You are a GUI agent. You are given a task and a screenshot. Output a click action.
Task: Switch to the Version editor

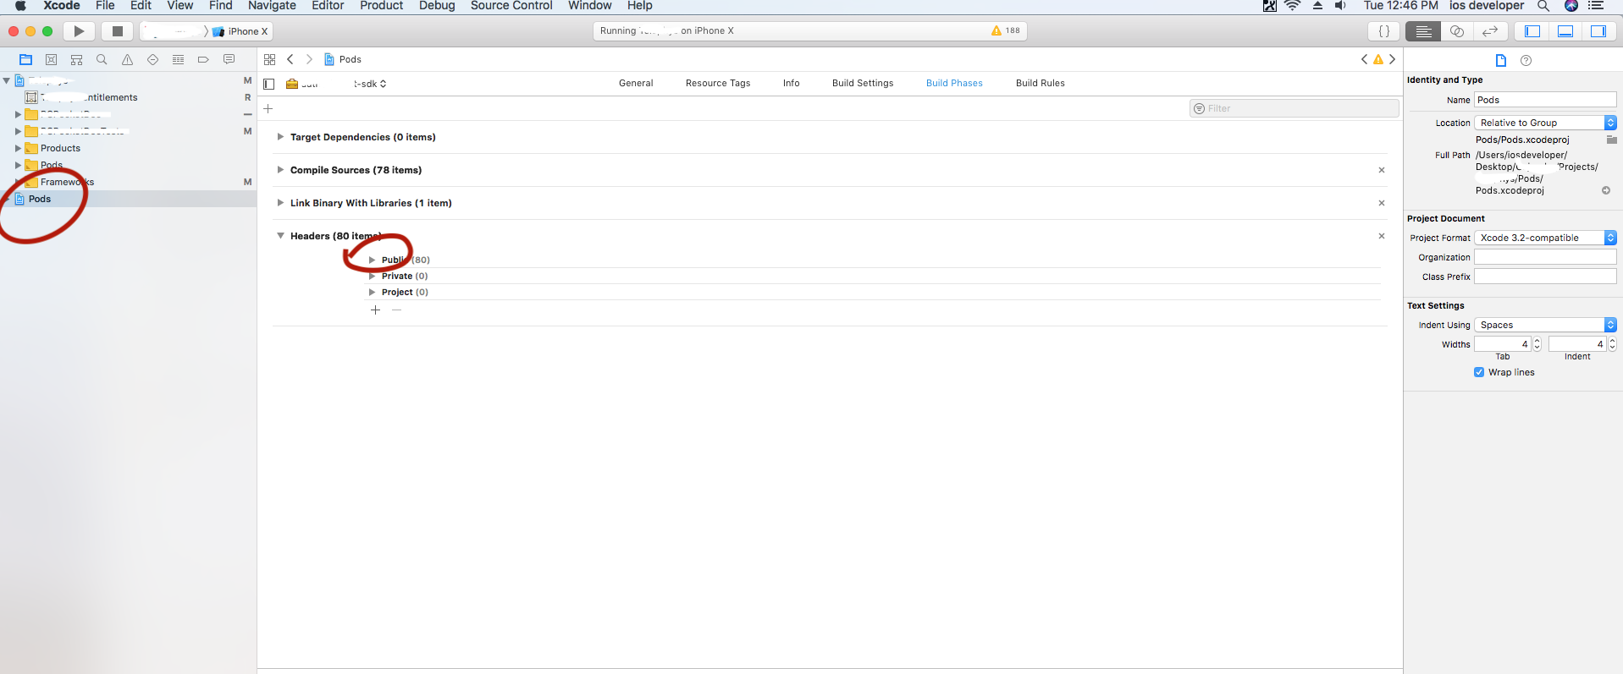(x=1490, y=31)
